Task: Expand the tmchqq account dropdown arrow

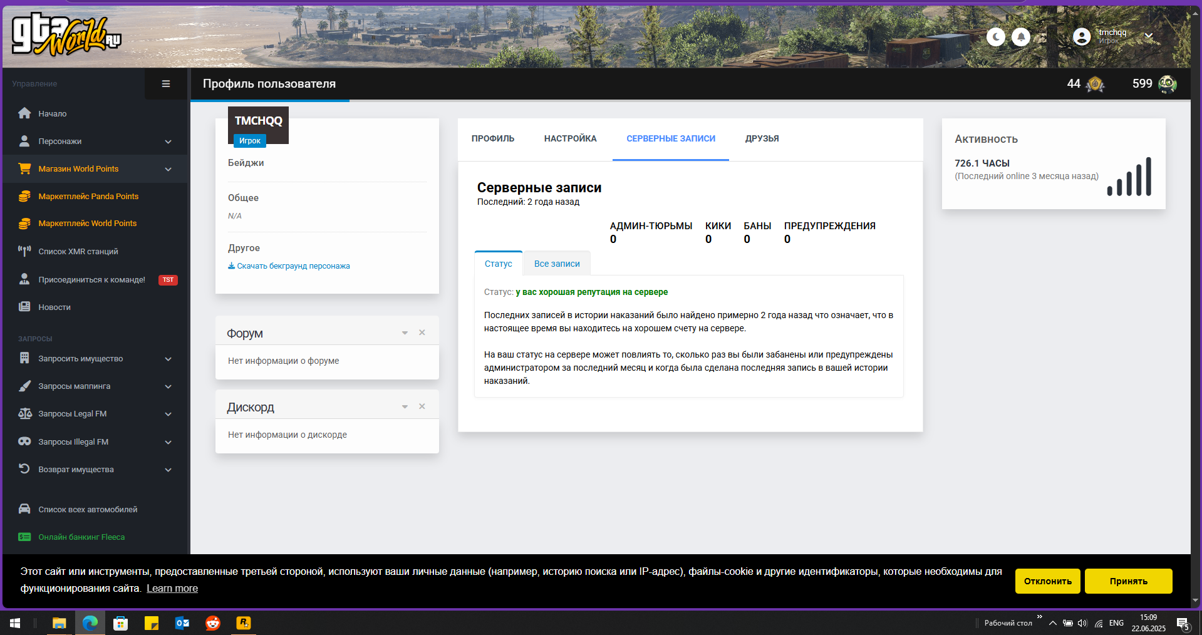Action: pos(1149,36)
